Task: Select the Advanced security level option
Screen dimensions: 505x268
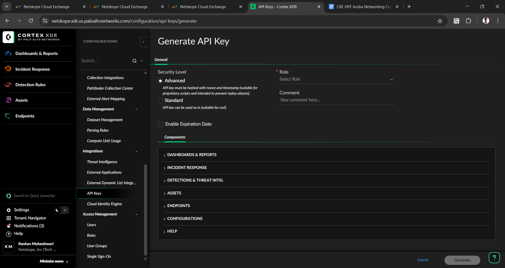Action: point(160,81)
